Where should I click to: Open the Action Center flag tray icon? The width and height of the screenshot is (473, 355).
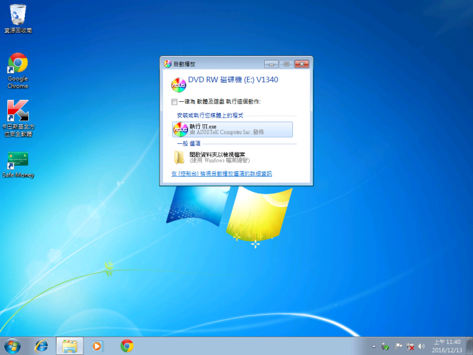399,346
